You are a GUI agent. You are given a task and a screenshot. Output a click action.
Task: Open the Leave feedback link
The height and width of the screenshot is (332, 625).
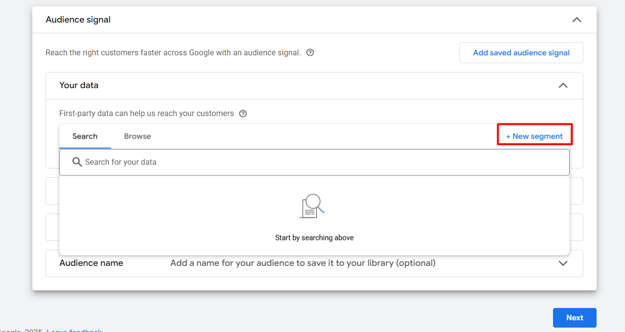(x=74, y=330)
